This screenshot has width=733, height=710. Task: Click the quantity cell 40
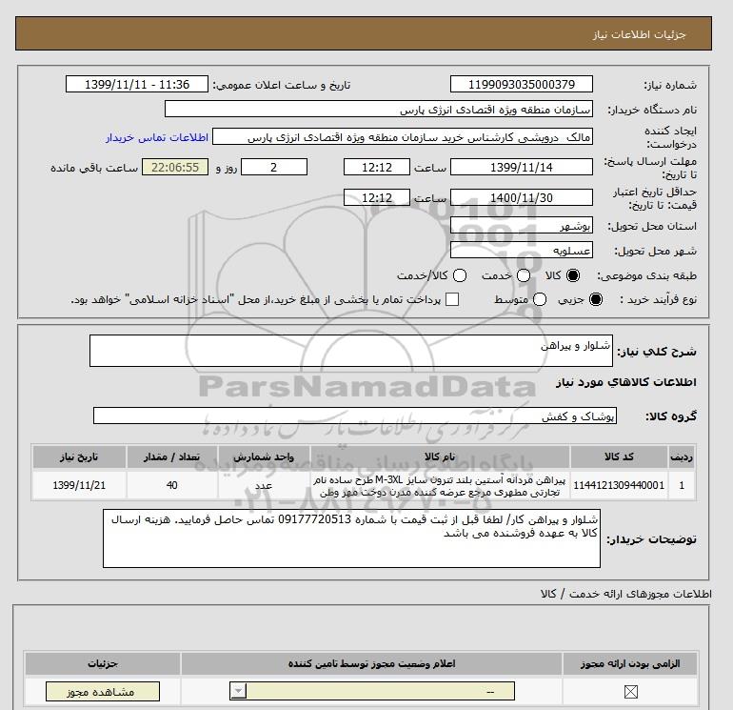click(x=171, y=485)
